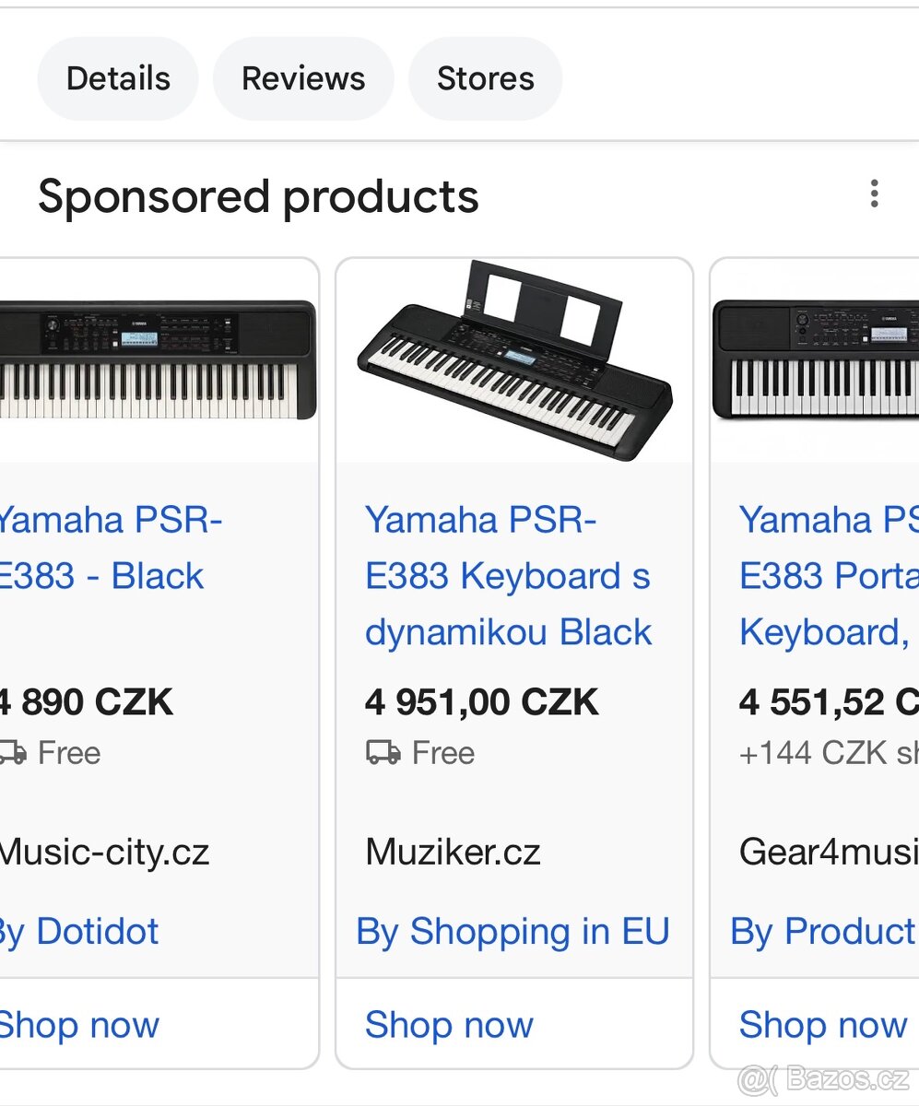Click Shop now on the Music-city.cz product card
Image resolution: width=919 pixels, height=1106 pixels.
79,1024
